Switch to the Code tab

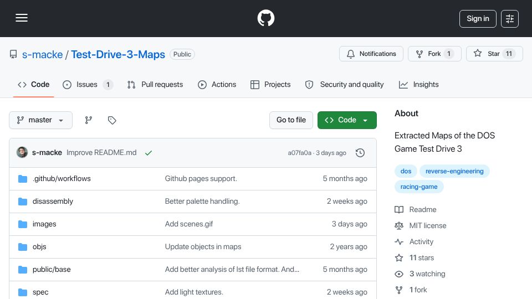(34, 84)
